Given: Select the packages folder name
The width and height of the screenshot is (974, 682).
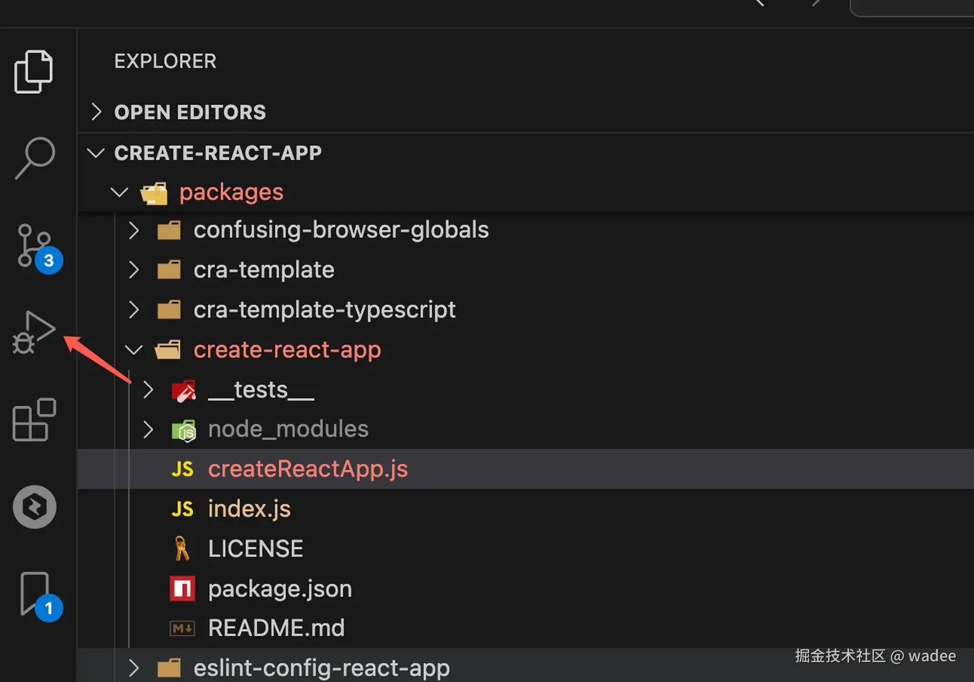Looking at the screenshot, I should 231,192.
